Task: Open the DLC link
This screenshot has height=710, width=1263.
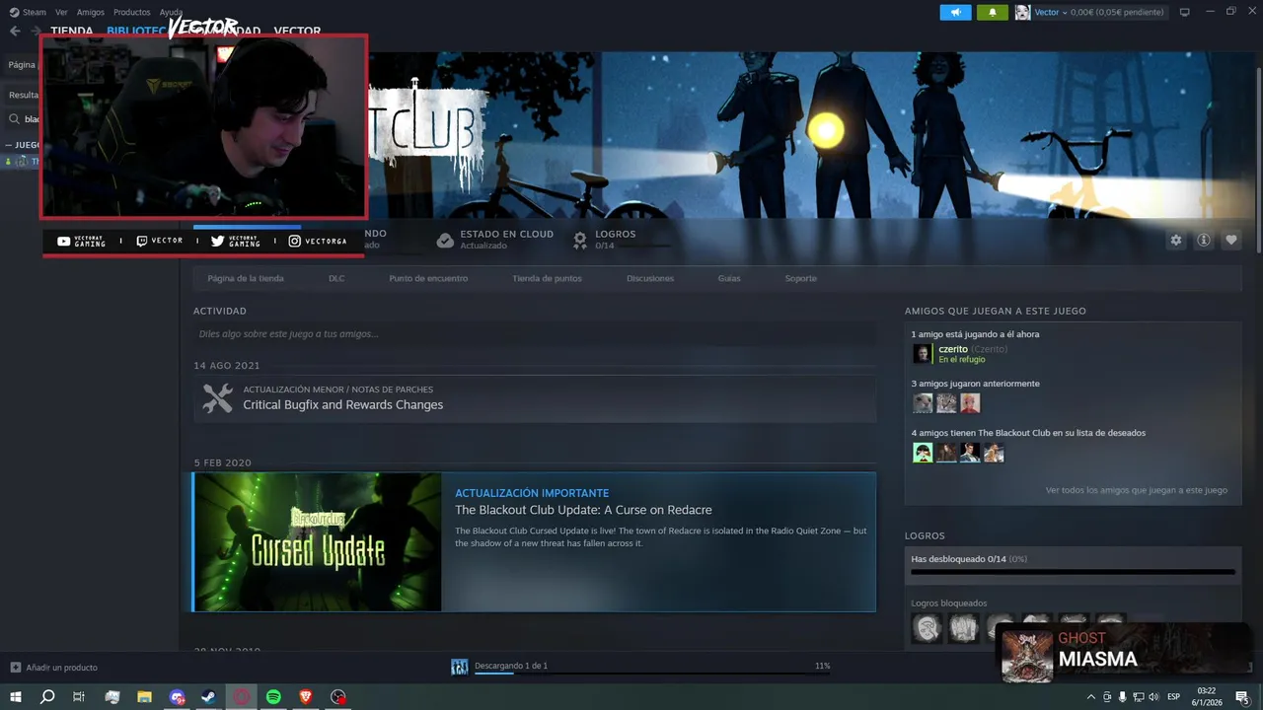Action: (x=336, y=278)
